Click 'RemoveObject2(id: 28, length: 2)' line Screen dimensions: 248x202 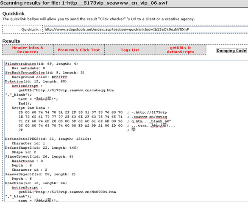click(x=40, y=174)
